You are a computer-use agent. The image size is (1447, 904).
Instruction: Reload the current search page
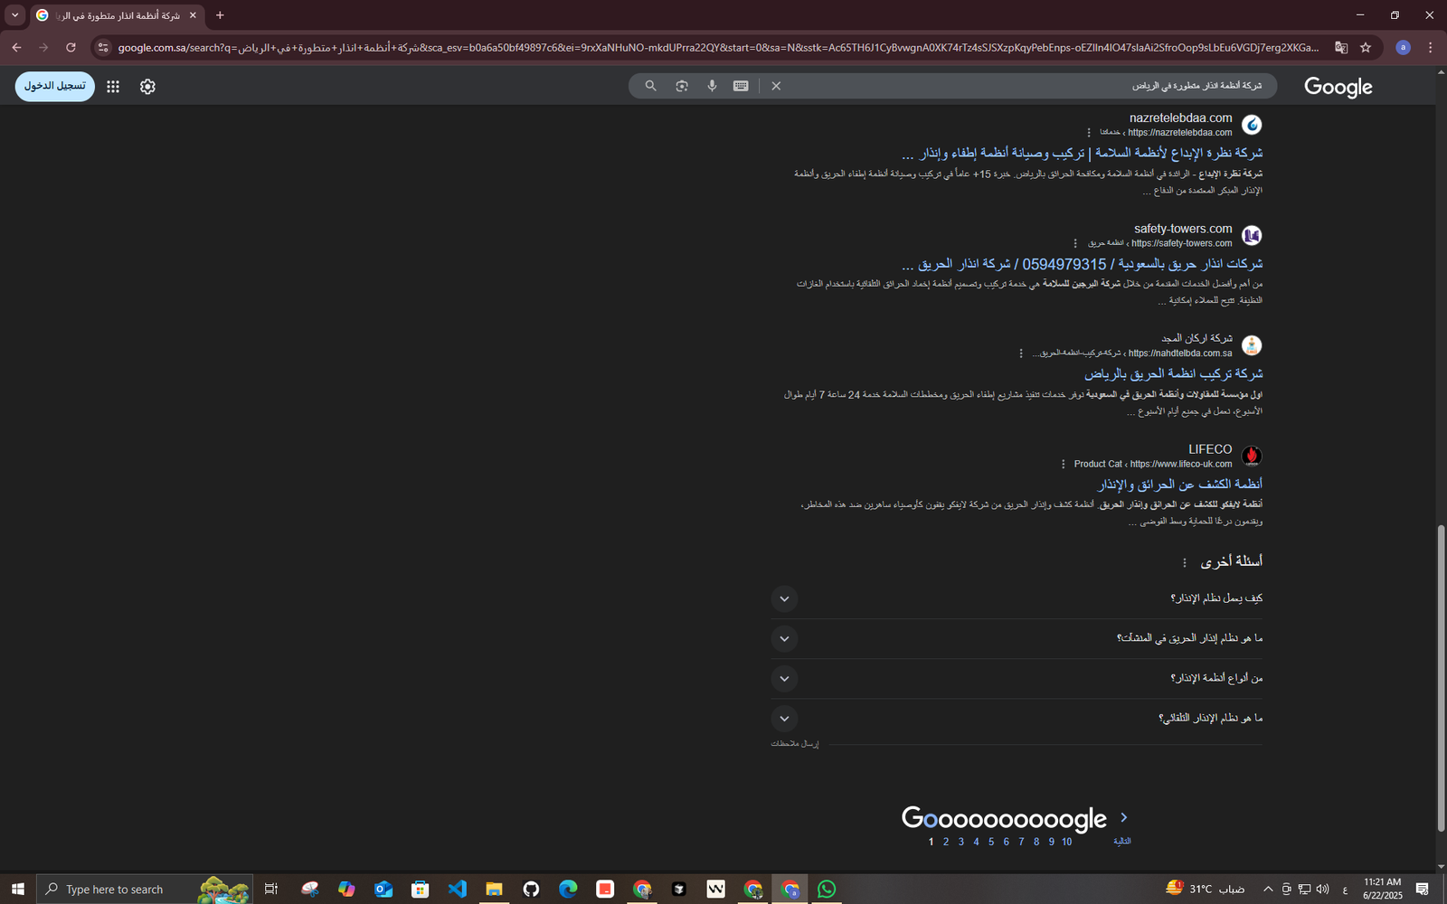point(71,48)
